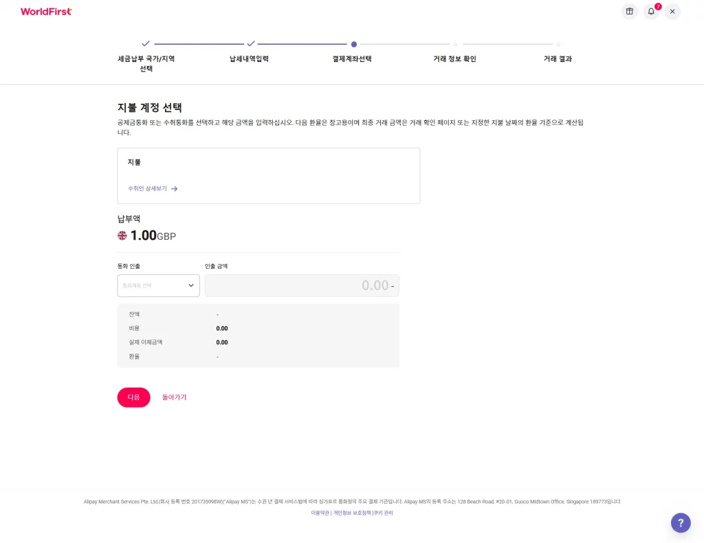Open the help question mark bubble
This screenshot has width=704, height=543.
point(681,523)
